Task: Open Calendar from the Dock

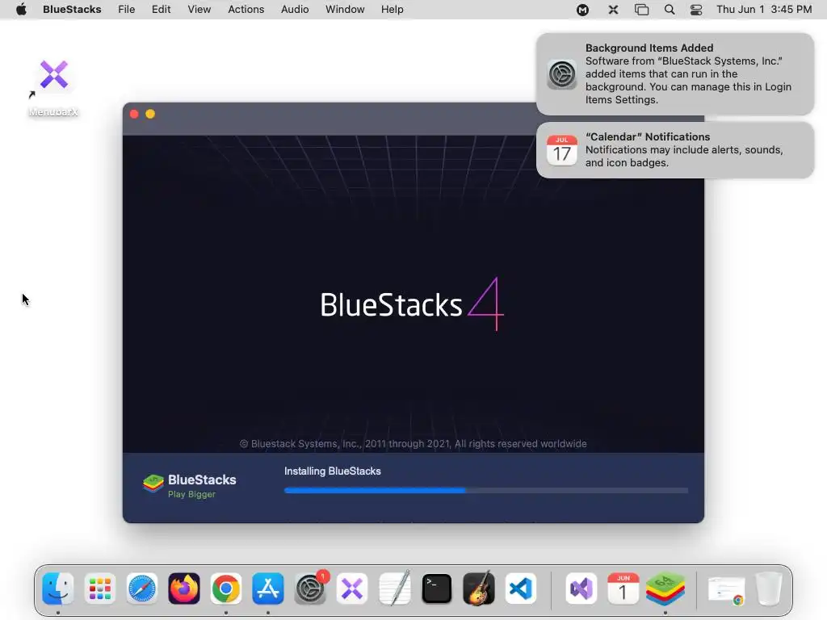Action: click(623, 589)
